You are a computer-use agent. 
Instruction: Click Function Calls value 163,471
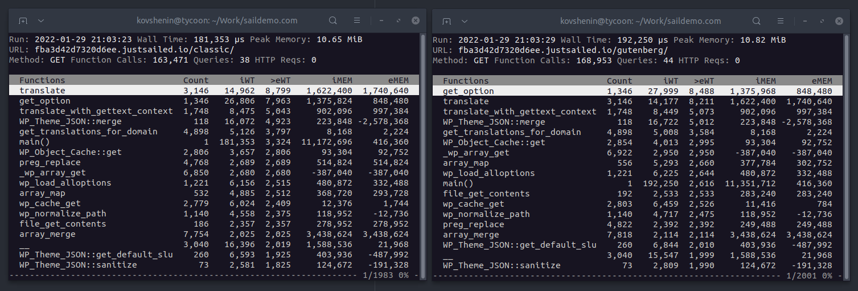(171, 60)
